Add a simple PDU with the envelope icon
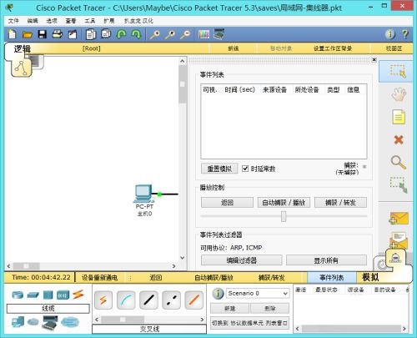This screenshot has height=338, width=417. [399, 218]
